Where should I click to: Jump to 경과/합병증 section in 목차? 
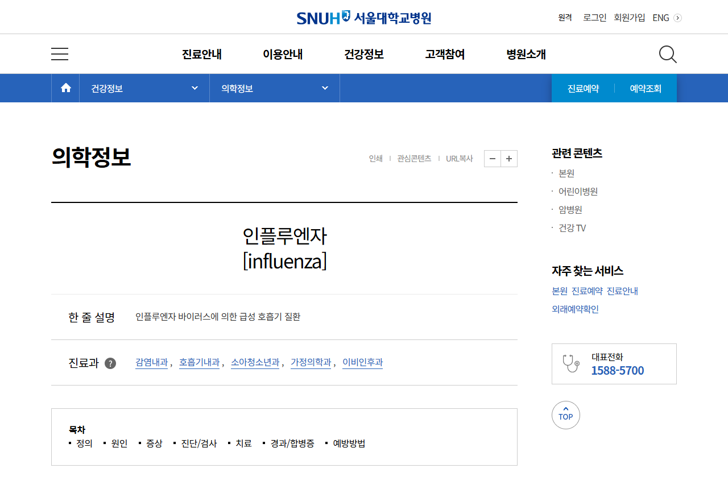pos(292,444)
